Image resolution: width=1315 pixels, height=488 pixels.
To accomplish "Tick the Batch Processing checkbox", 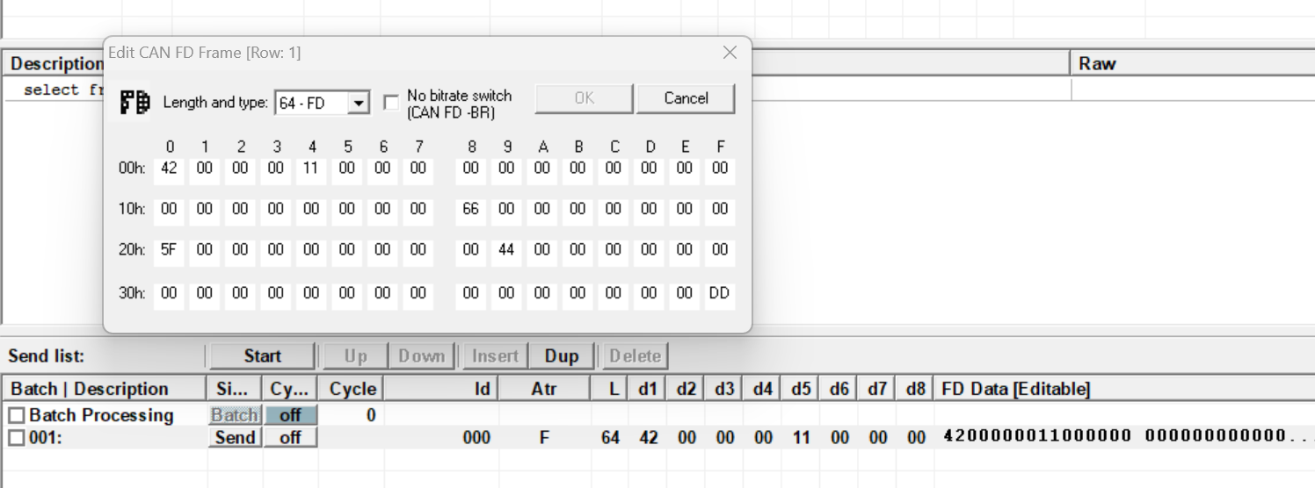I will [x=17, y=415].
